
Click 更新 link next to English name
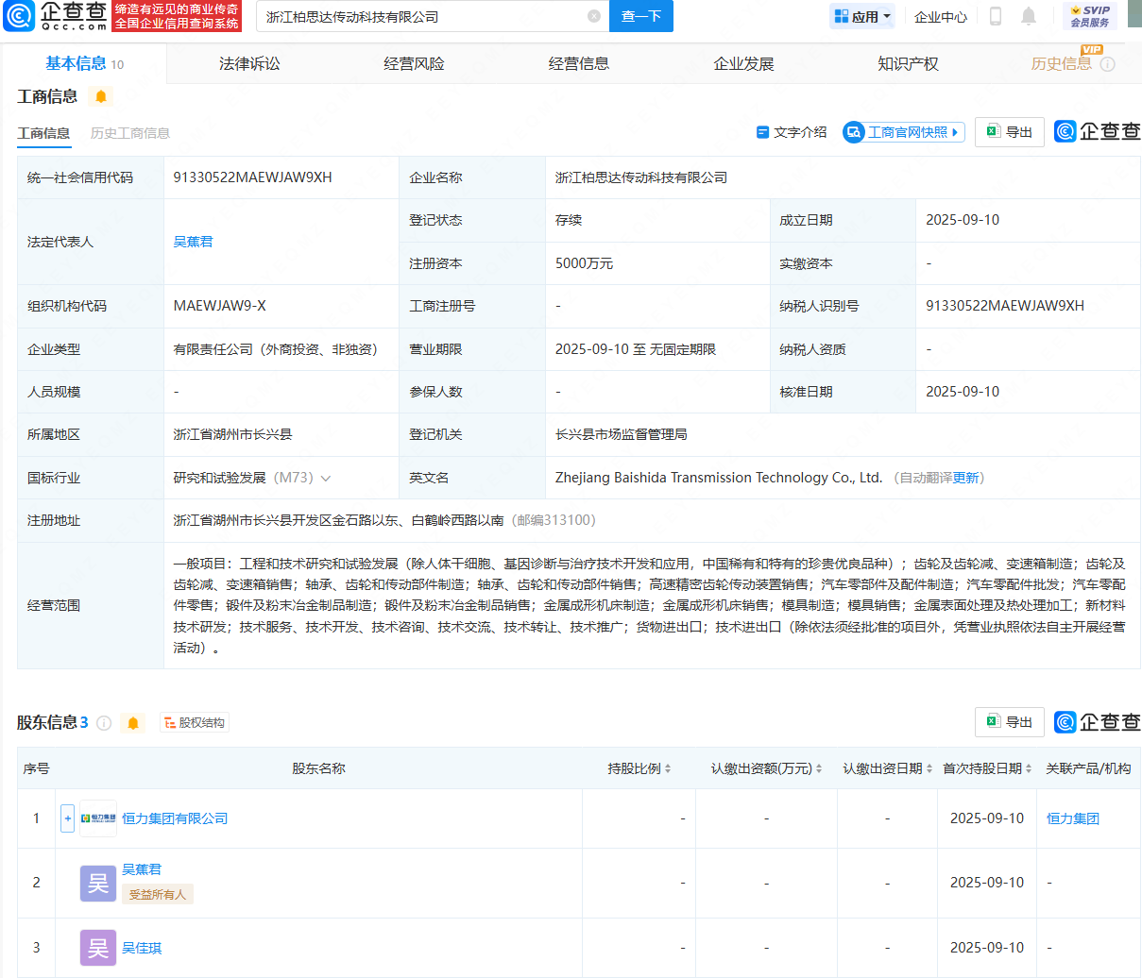965,478
